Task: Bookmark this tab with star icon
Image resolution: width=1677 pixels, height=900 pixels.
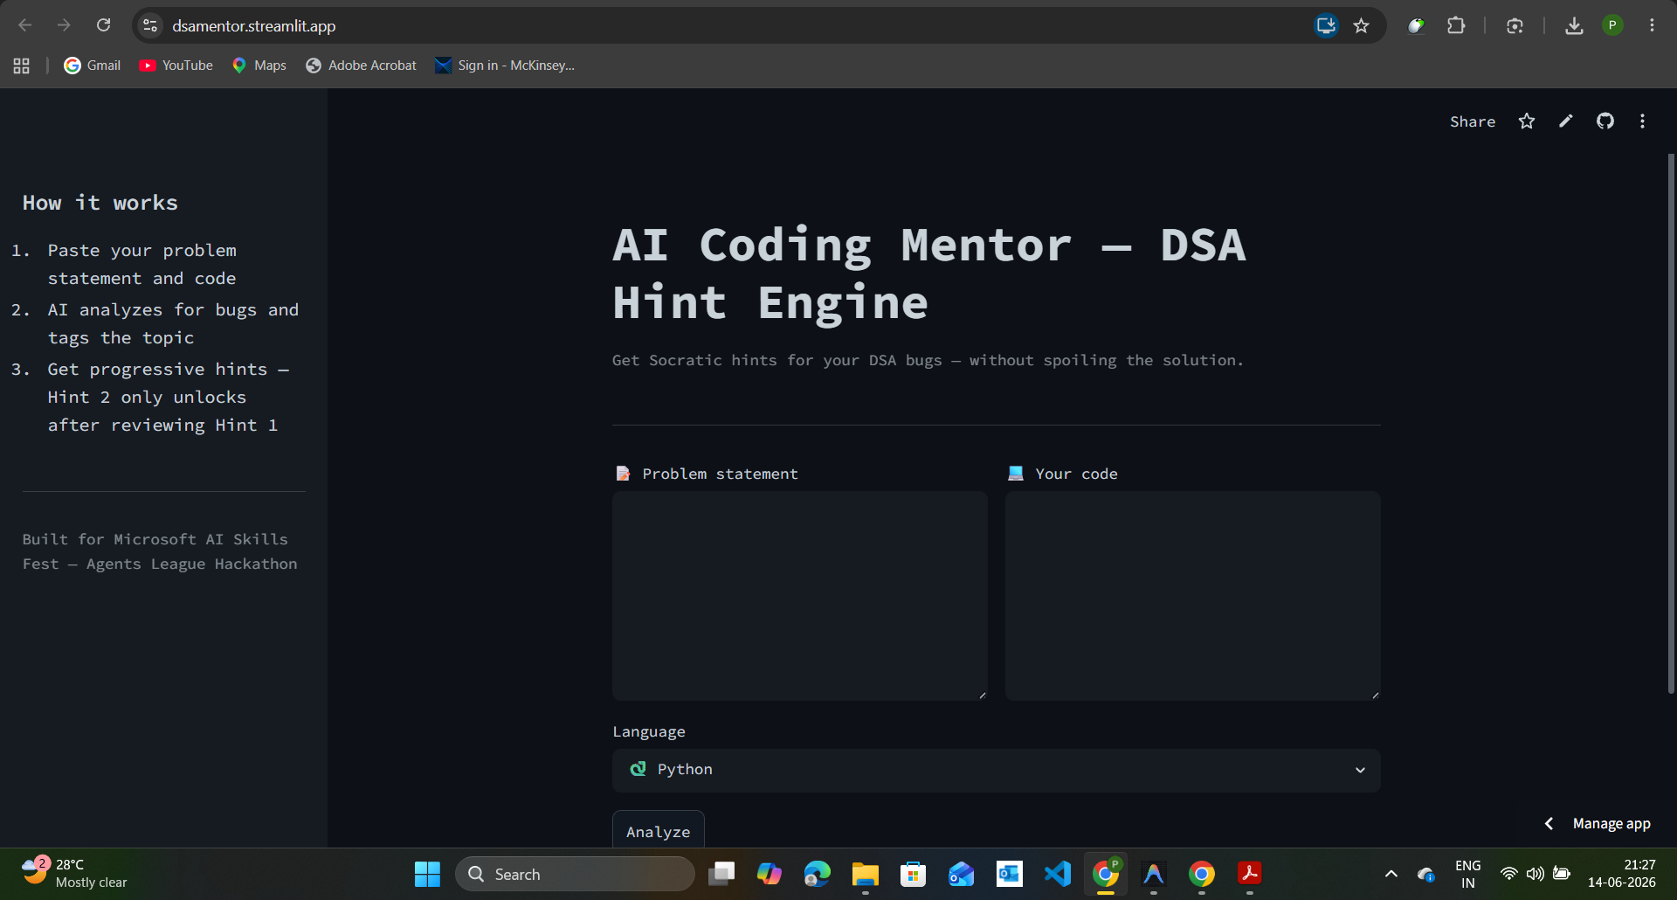Action: [1362, 25]
